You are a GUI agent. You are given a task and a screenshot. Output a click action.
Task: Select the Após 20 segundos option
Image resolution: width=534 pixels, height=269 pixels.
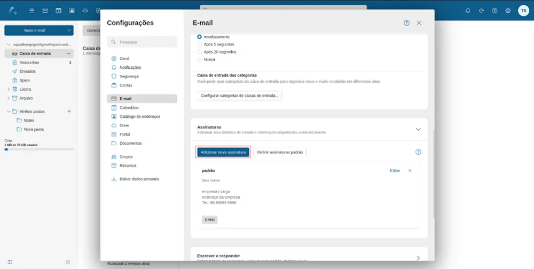click(x=199, y=52)
